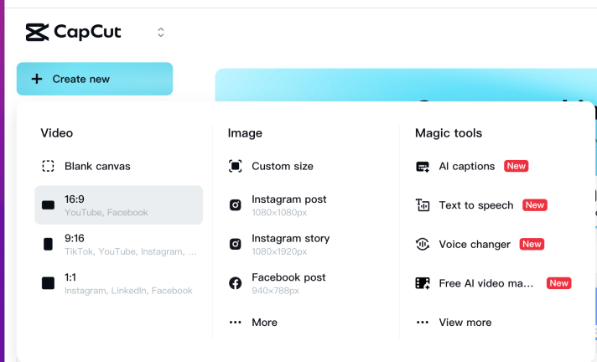Open the Voice changer tool icon

pos(423,245)
